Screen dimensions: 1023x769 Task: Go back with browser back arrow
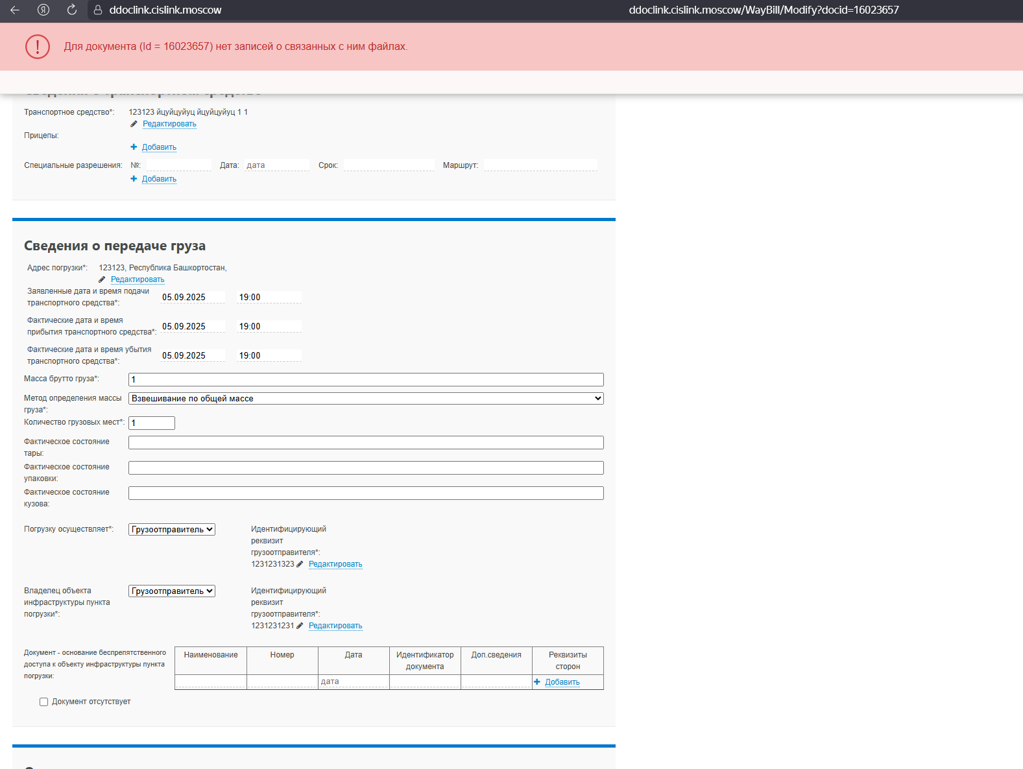(x=15, y=10)
